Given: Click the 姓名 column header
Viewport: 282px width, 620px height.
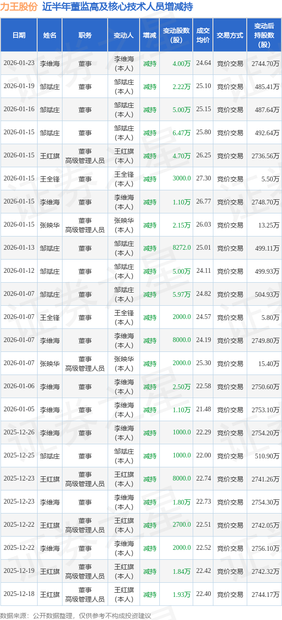Looking at the screenshot, I should (50, 35).
